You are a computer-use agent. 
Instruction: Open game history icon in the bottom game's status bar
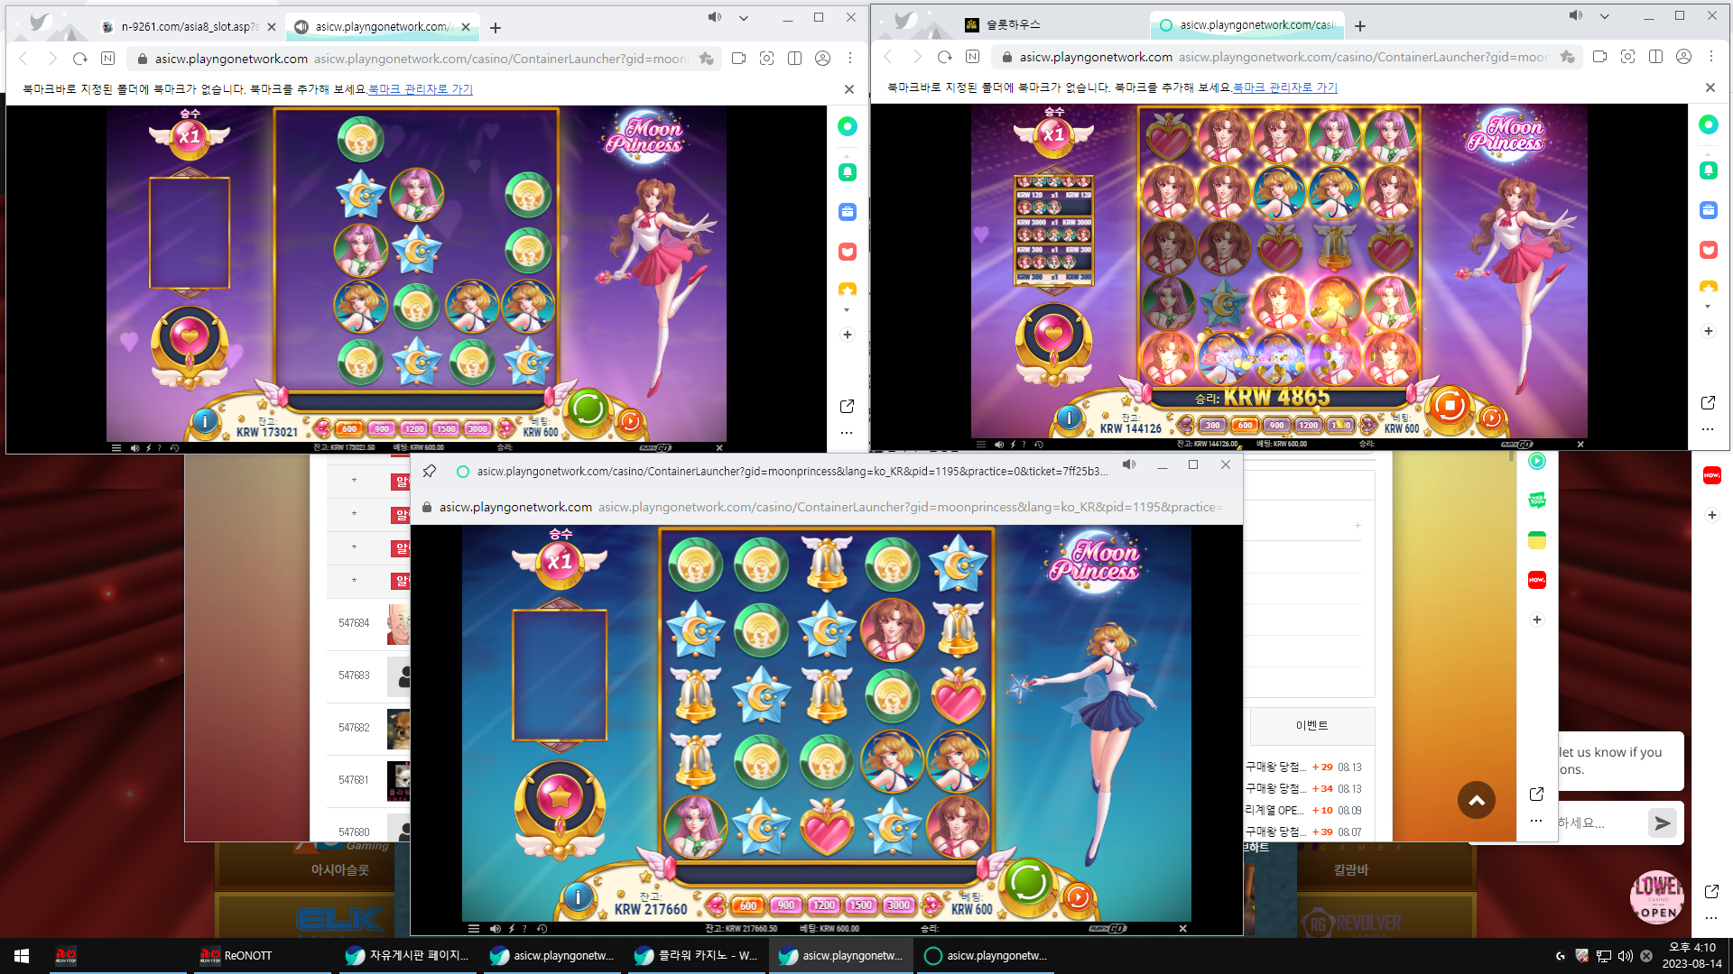coord(542,928)
